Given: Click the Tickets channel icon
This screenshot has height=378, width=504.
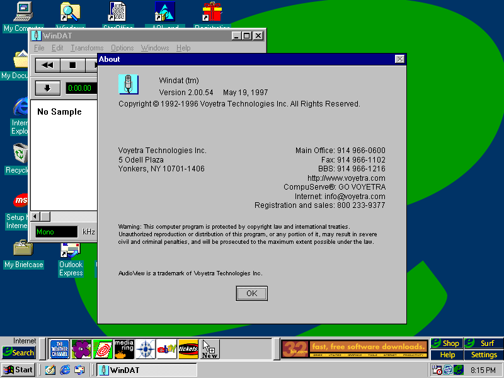Looking at the screenshot, I should [x=188, y=349].
